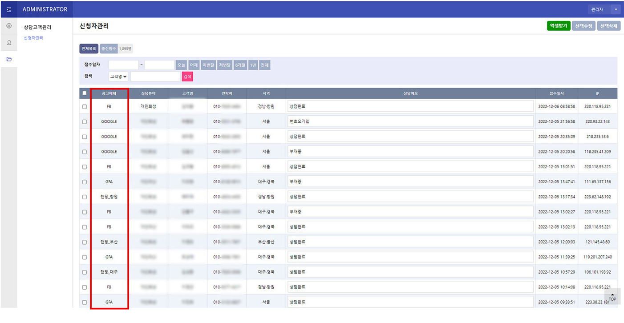The image size is (624, 323).
Task: Collapse the sidebar using the top-left menu icon
Action: 9,9
